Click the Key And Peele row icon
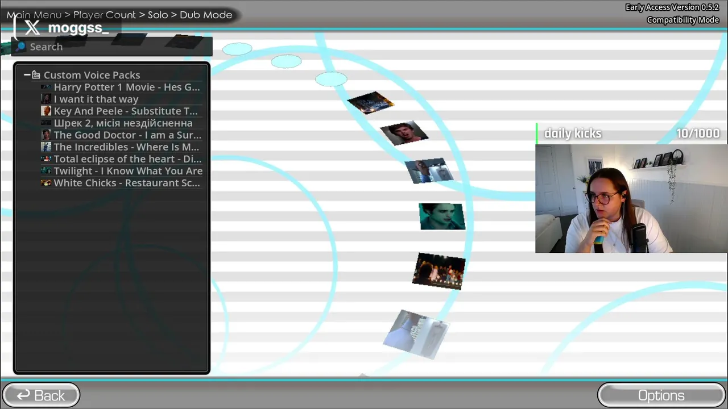Image resolution: width=728 pixels, height=409 pixels. point(46,111)
